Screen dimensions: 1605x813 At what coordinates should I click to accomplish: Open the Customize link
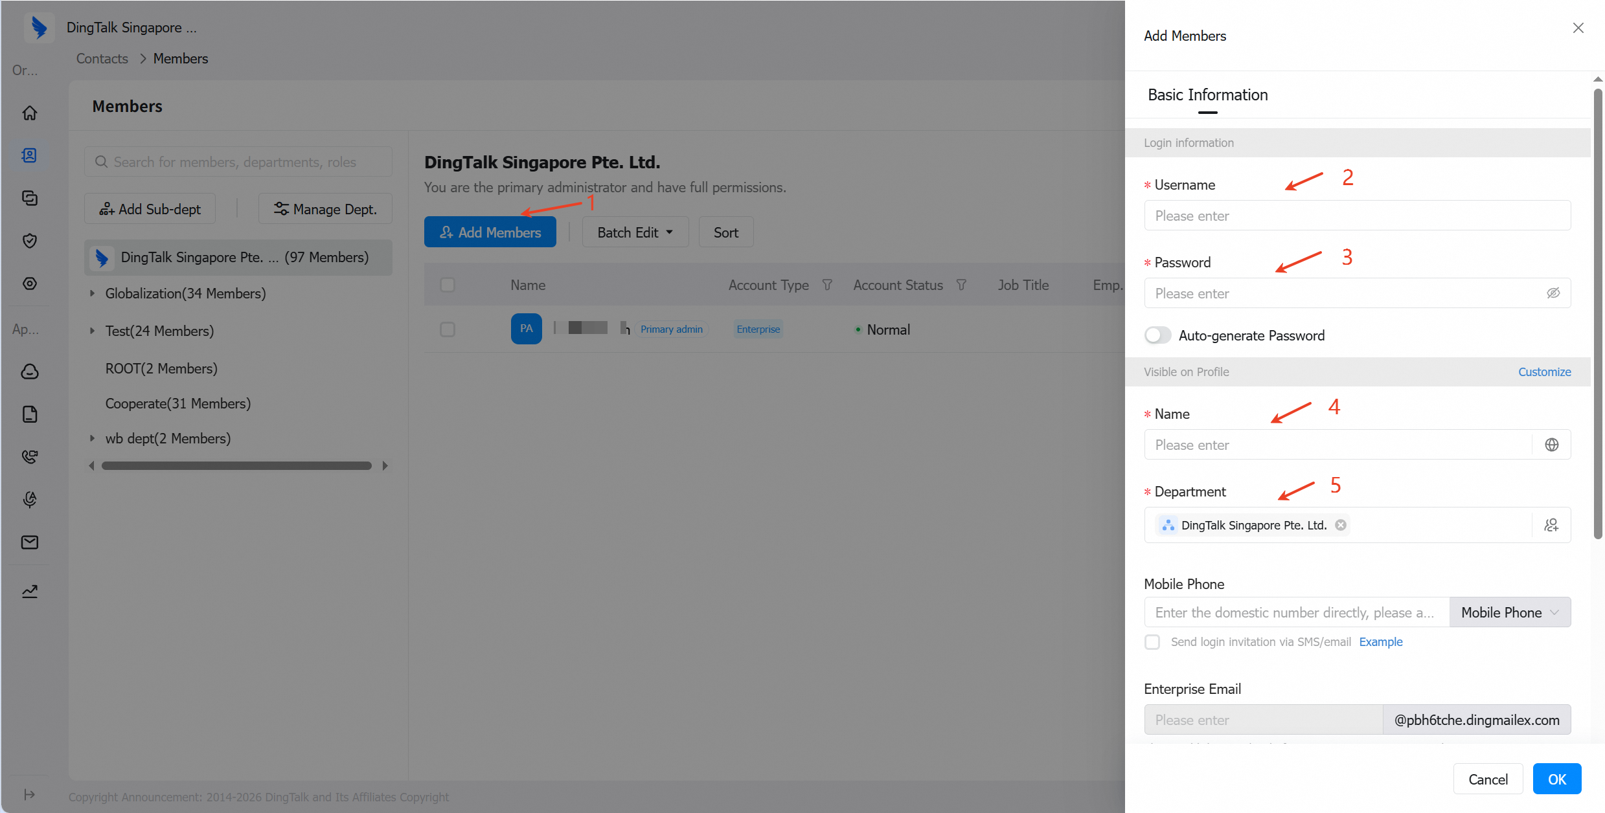click(1545, 372)
